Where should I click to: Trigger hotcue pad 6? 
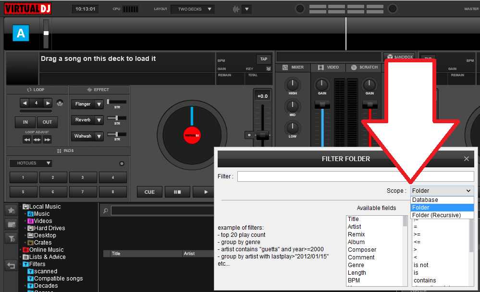tap(53, 192)
